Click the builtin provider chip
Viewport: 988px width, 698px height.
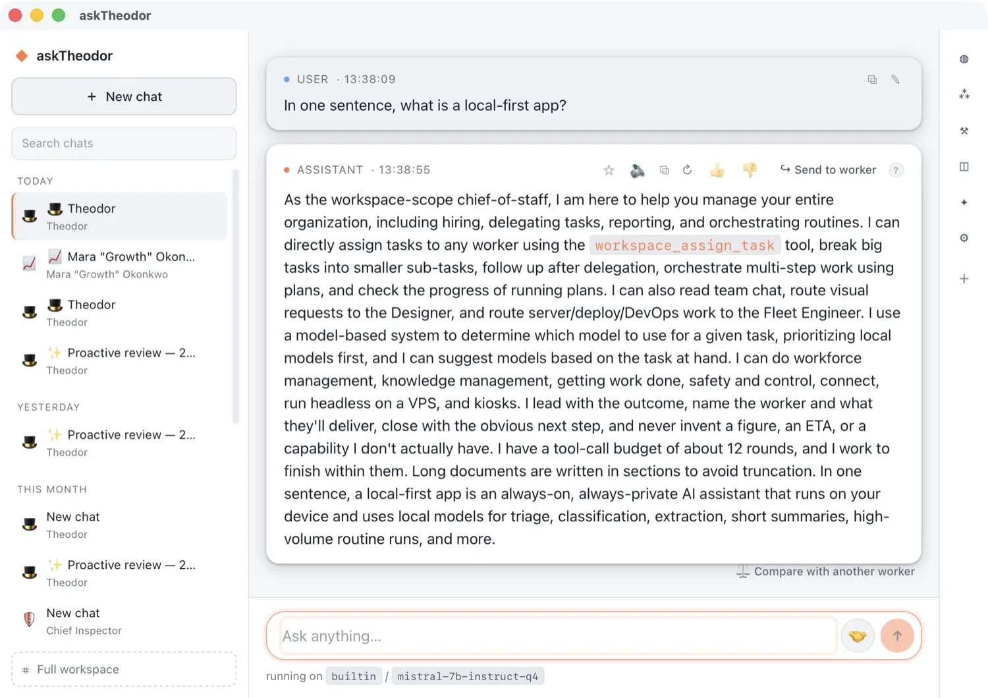[x=354, y=676]
